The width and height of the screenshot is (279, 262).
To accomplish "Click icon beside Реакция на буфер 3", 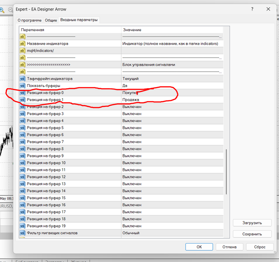I will click(22, 114).
